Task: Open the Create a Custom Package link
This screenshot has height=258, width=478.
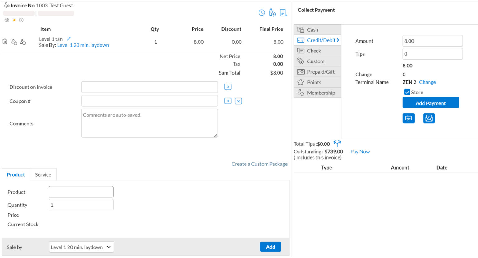Action: pyautogui.click(x=260, y=164)
